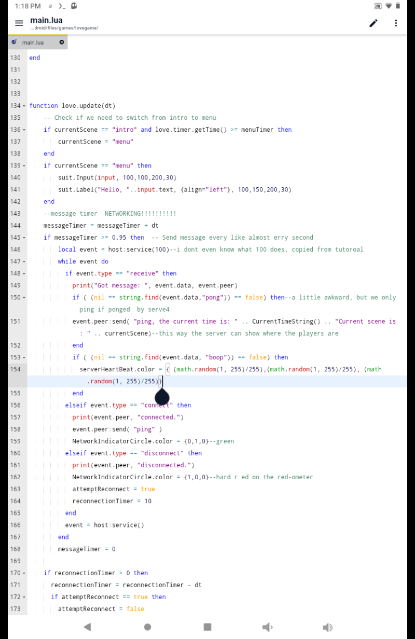Screen dimensions: 415x639
Task: Tap attemptReconnect = true on line 163
Action: [x=114, y=489]
